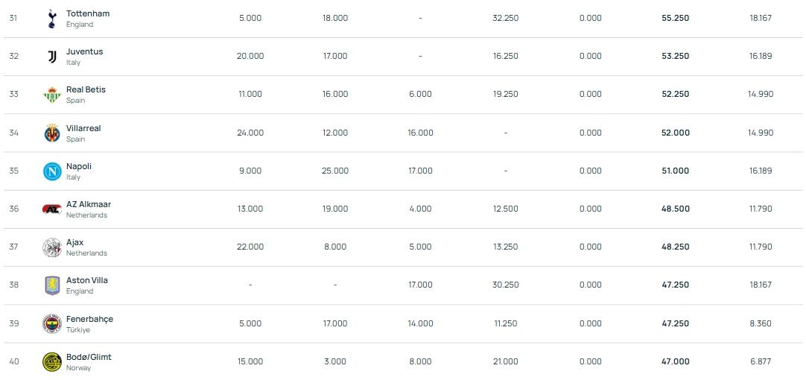Screen dimensions: 806x380
Task: Open the Juventus team name link
Action: [x=84, y=51]
